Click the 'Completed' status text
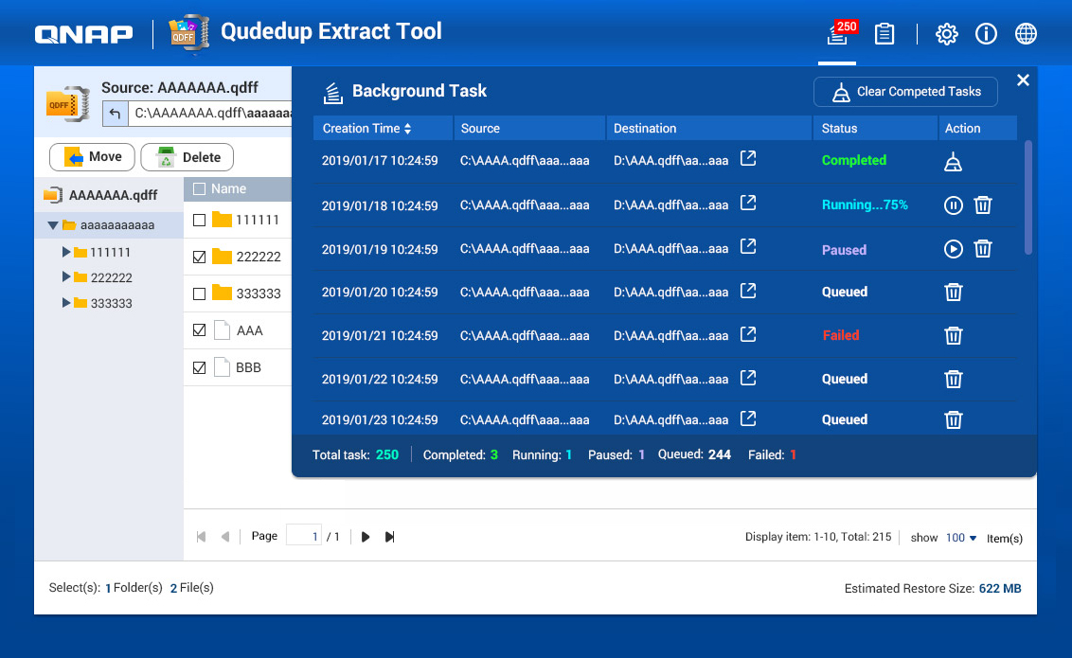 pos(854,161)
